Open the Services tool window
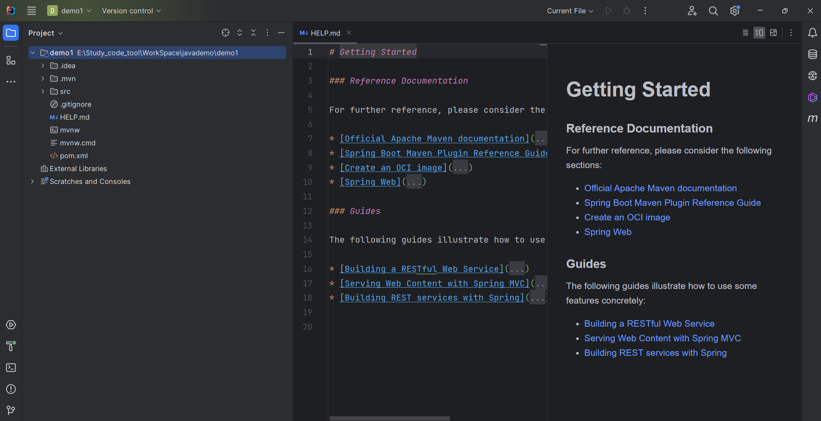Viewport: 821px width, 421px height. click(11, 325)
